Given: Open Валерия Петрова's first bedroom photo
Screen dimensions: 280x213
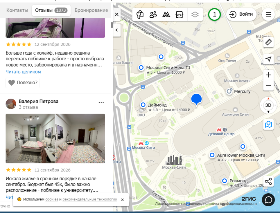Looking at the screenshot, I should [30, 138].
